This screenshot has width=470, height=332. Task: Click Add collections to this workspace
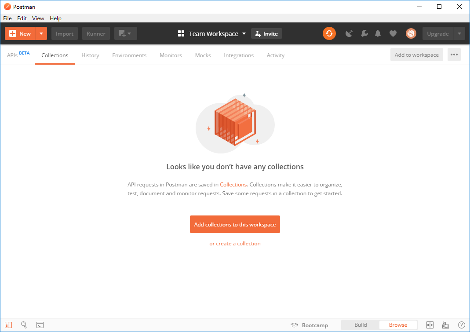[235, 224]
